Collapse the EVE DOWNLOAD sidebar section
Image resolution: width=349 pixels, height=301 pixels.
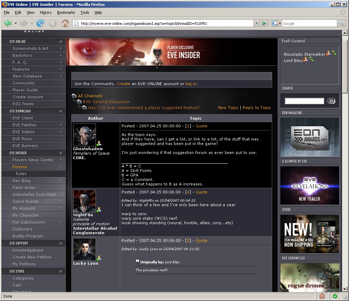[x=61, y=111]
